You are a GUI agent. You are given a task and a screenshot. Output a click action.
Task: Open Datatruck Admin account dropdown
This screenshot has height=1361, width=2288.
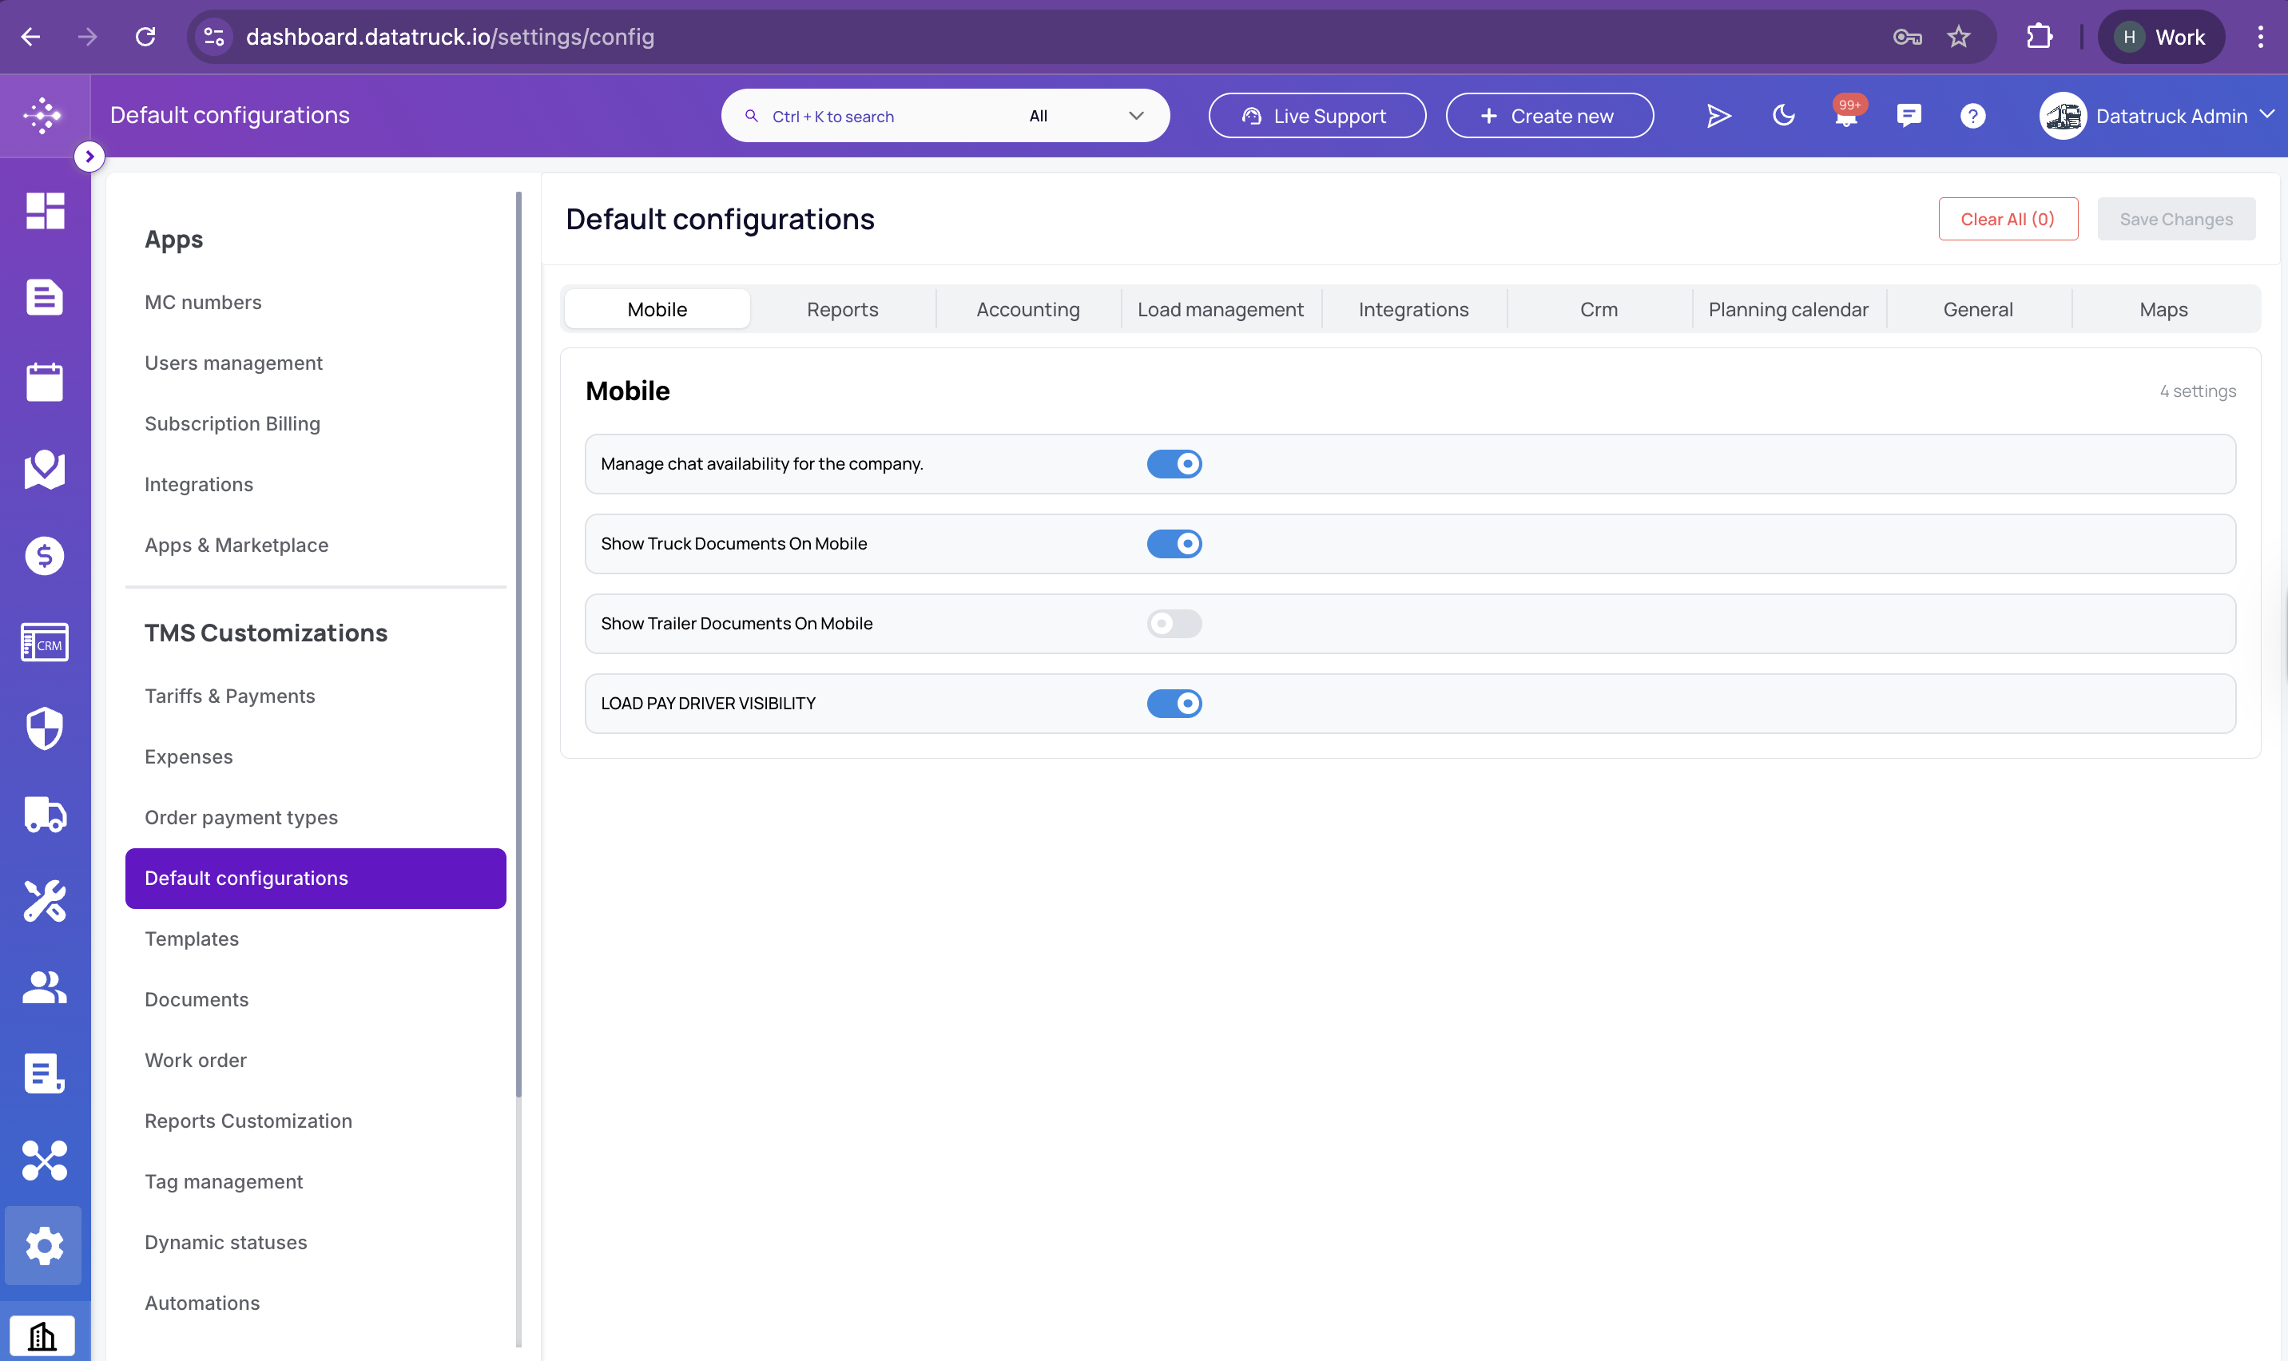[x=2157, y=116]
